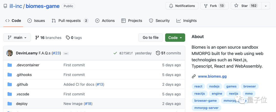Open the Notifications subscription button
This screenshot has width=276, height=112.
click(x=182, y=6)
